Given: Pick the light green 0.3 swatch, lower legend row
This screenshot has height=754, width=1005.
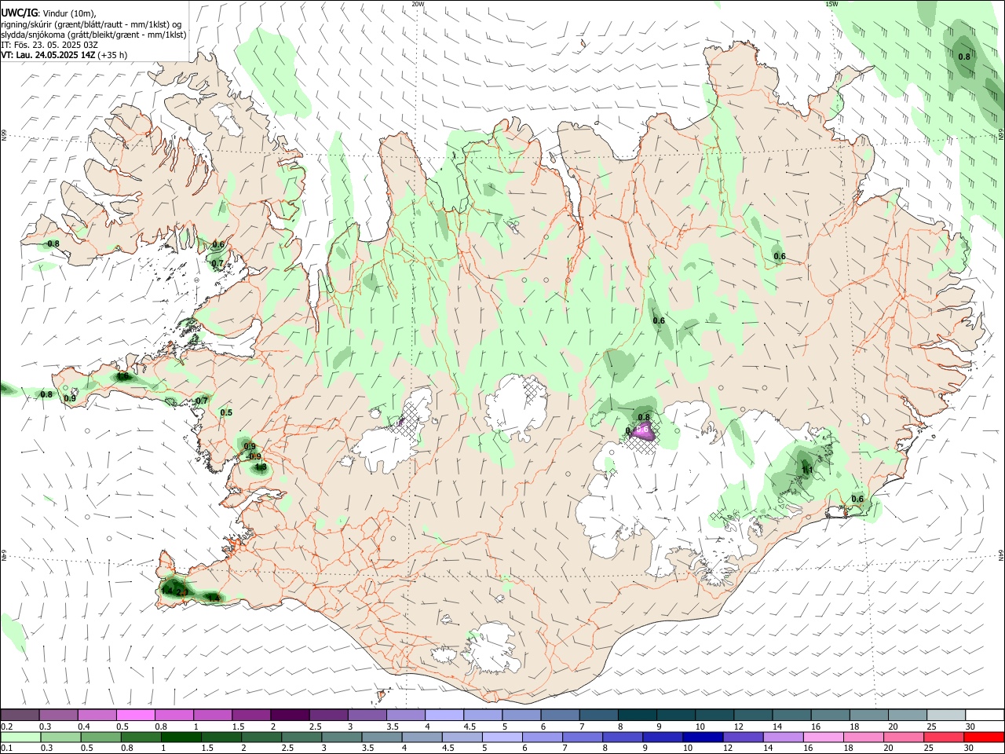Looking at the screenshot, I should coord(60,737).
